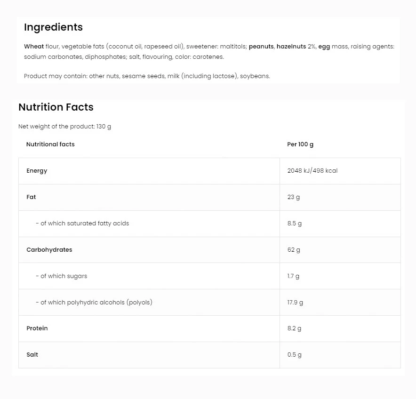Screen dimensions: 416x399
Task: Click the net weight 130 g text
Action: click(64, 127)
